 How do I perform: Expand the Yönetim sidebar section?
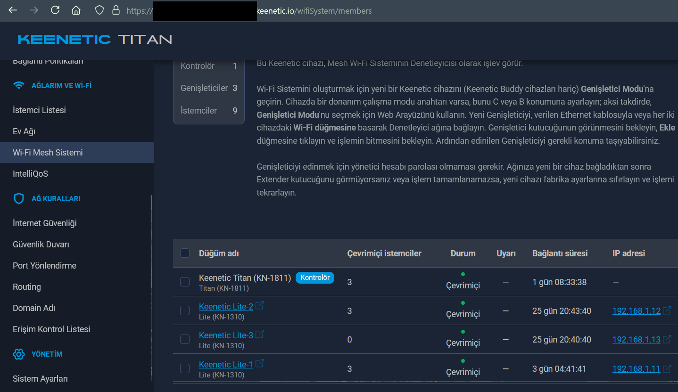(x=47, y=354)
